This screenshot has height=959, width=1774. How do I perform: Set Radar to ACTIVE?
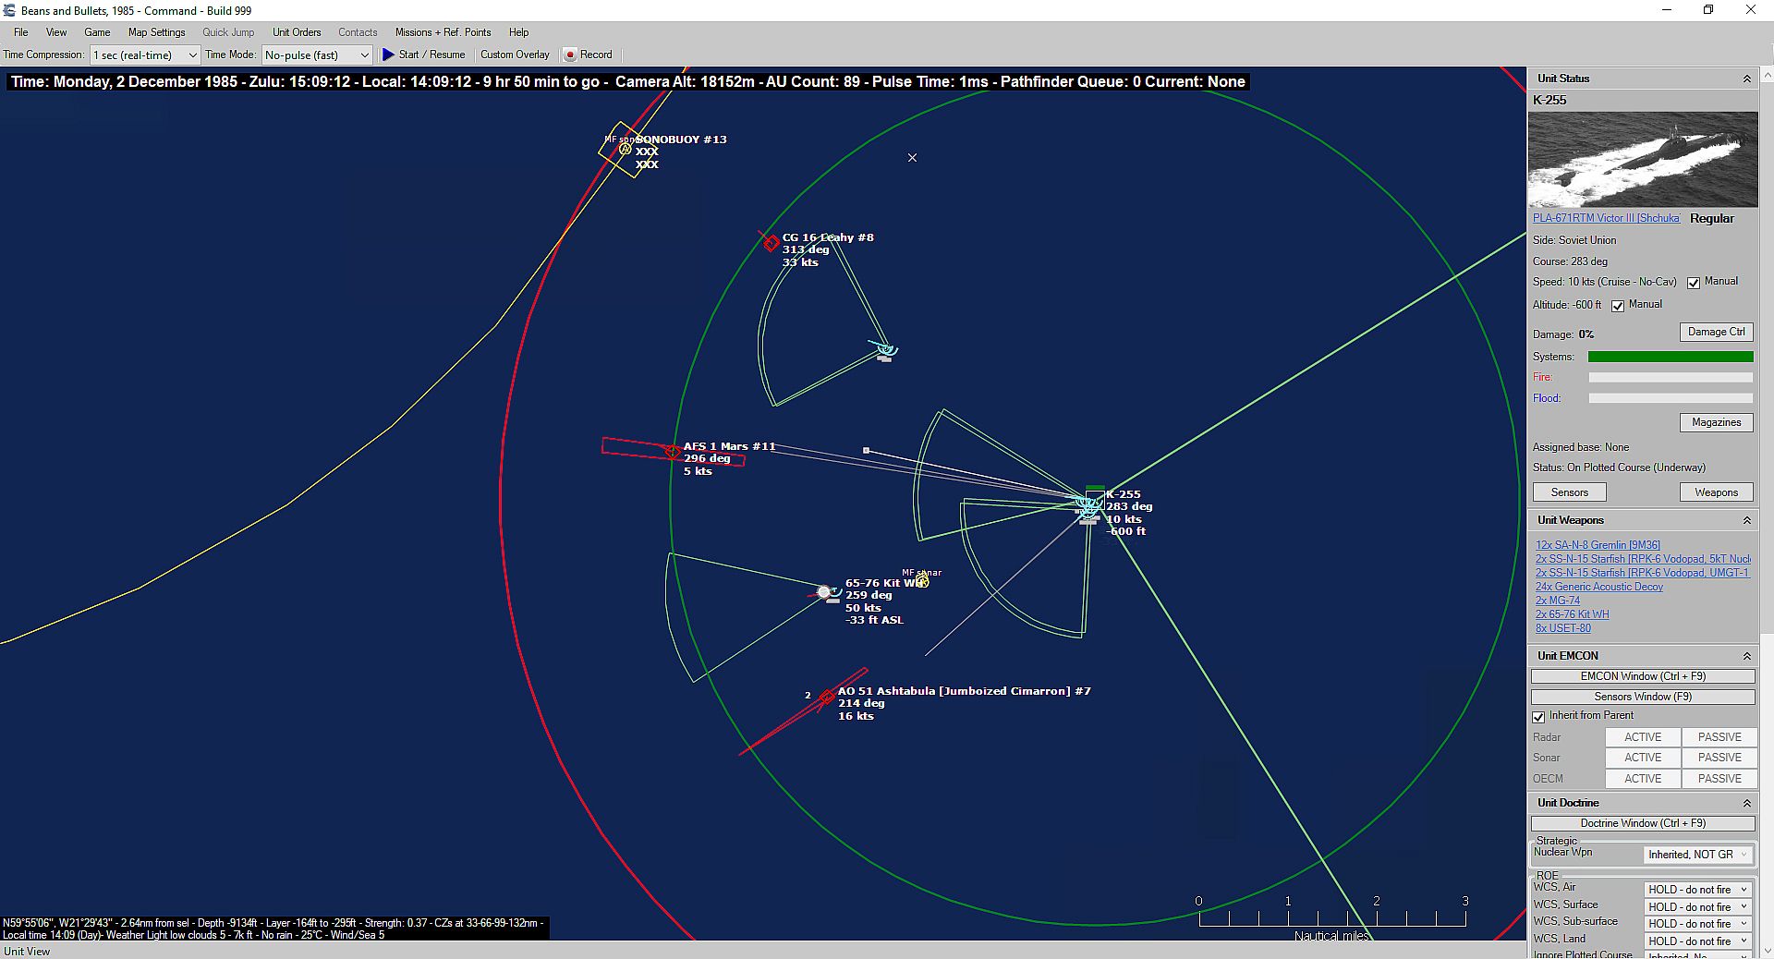tap(1643, 737)
